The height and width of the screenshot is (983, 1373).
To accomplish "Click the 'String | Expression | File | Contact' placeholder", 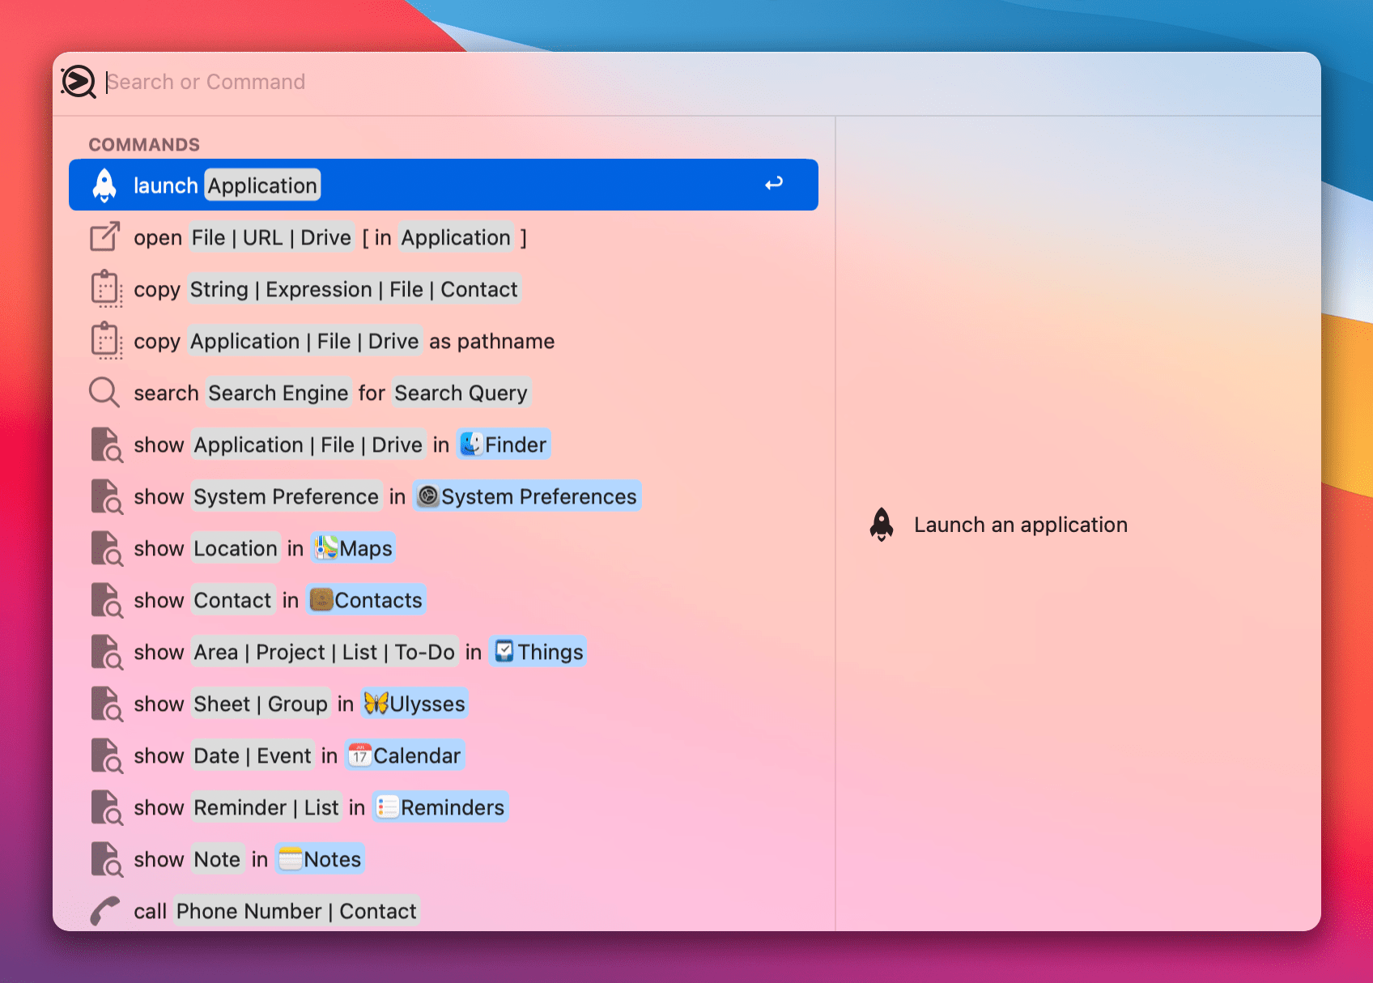I will (x=354, y=289).
